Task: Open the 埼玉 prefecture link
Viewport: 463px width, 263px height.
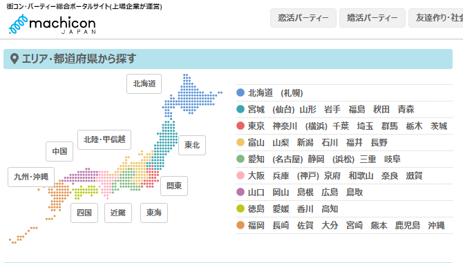Action: point(365,126)
